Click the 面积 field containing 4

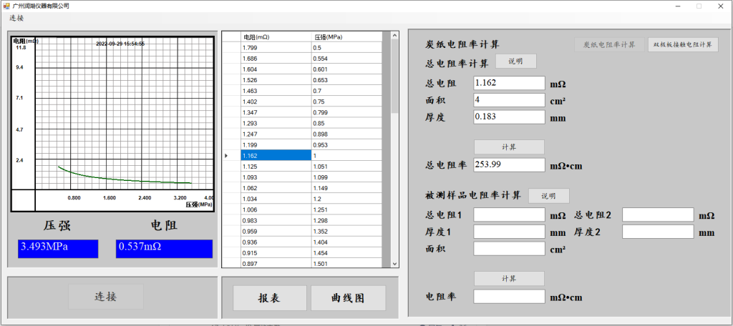click(509, 100)
